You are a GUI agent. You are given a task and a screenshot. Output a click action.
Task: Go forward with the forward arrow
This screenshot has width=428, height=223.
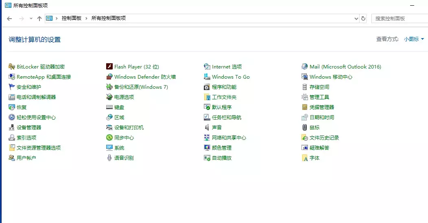[21, 19]
